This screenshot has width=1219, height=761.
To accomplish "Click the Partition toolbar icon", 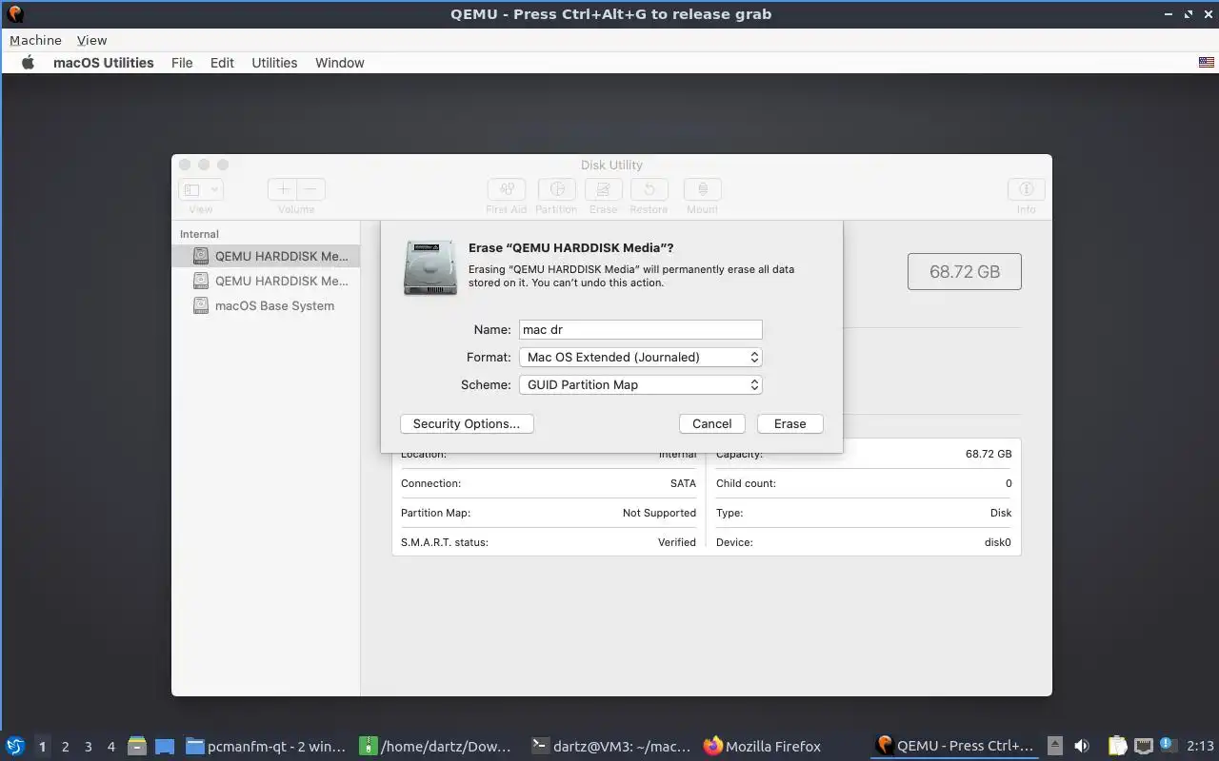I will coord(557,189).
